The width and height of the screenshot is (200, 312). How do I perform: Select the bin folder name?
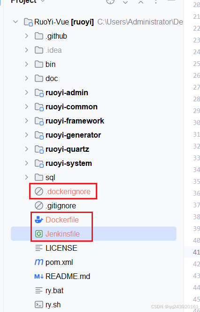click(51, 64)
